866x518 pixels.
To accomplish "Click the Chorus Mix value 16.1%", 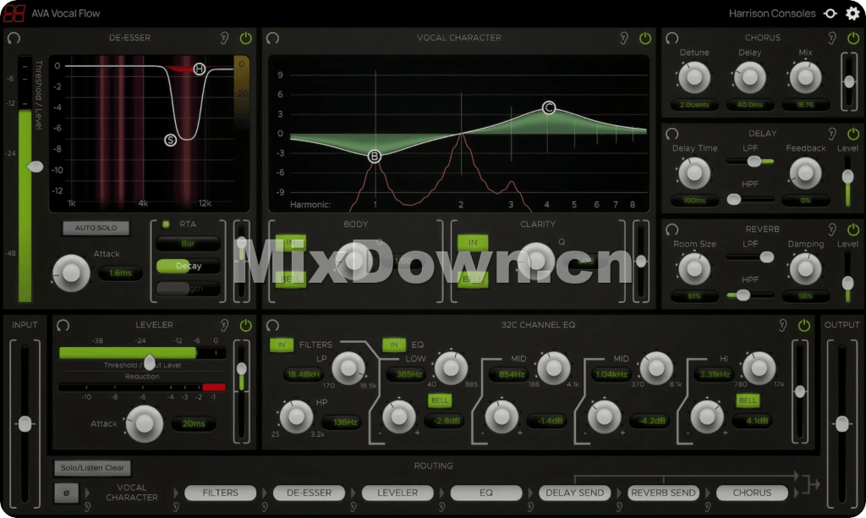I will [x=805, y=104].
